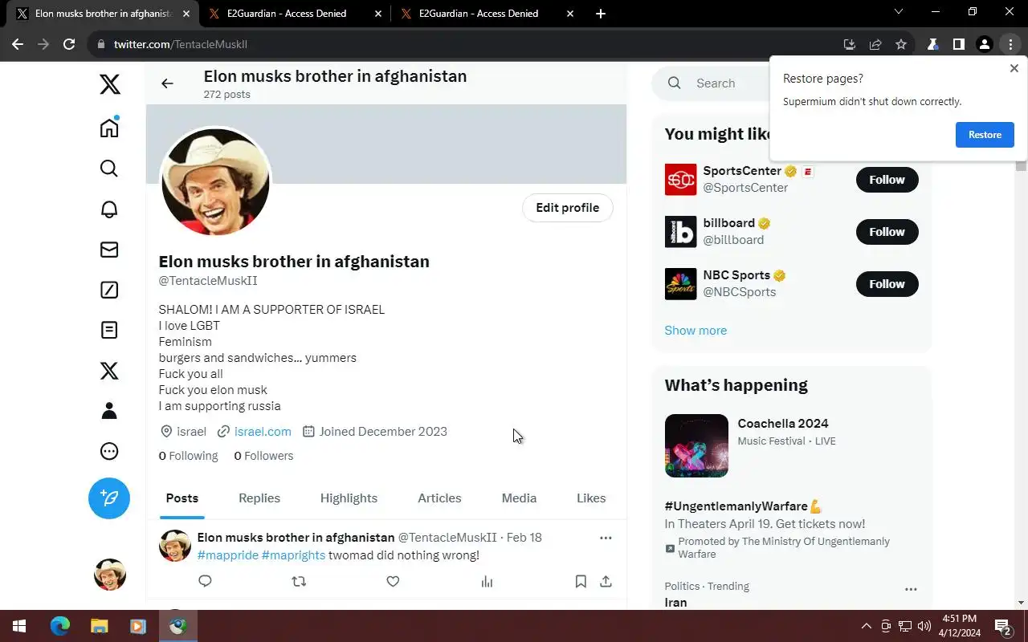
Task: Compose a new post with blue button
Action: (109, 498)
